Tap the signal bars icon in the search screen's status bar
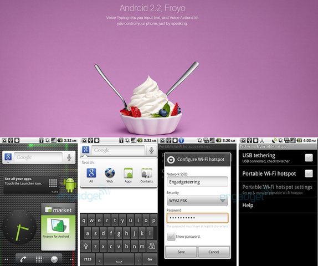The height and width of the screenshot is (266, 318). click(x=134, y=140)
